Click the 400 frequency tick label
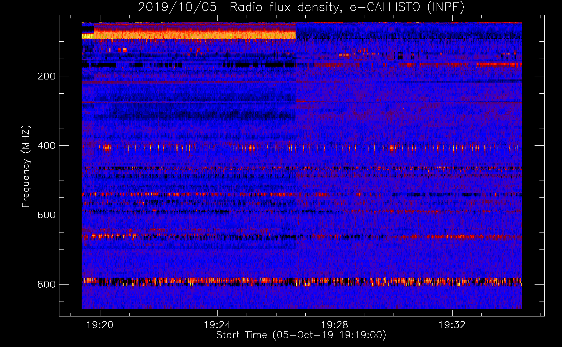The height and width of the screenshot is (347, 562). (47, 146)
